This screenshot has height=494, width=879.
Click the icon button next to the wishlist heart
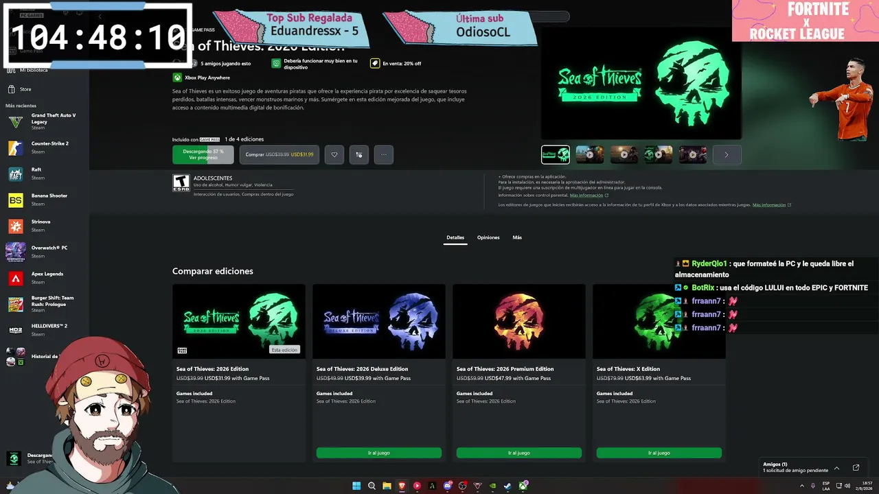pyautogui.click(x=359, y=154)
